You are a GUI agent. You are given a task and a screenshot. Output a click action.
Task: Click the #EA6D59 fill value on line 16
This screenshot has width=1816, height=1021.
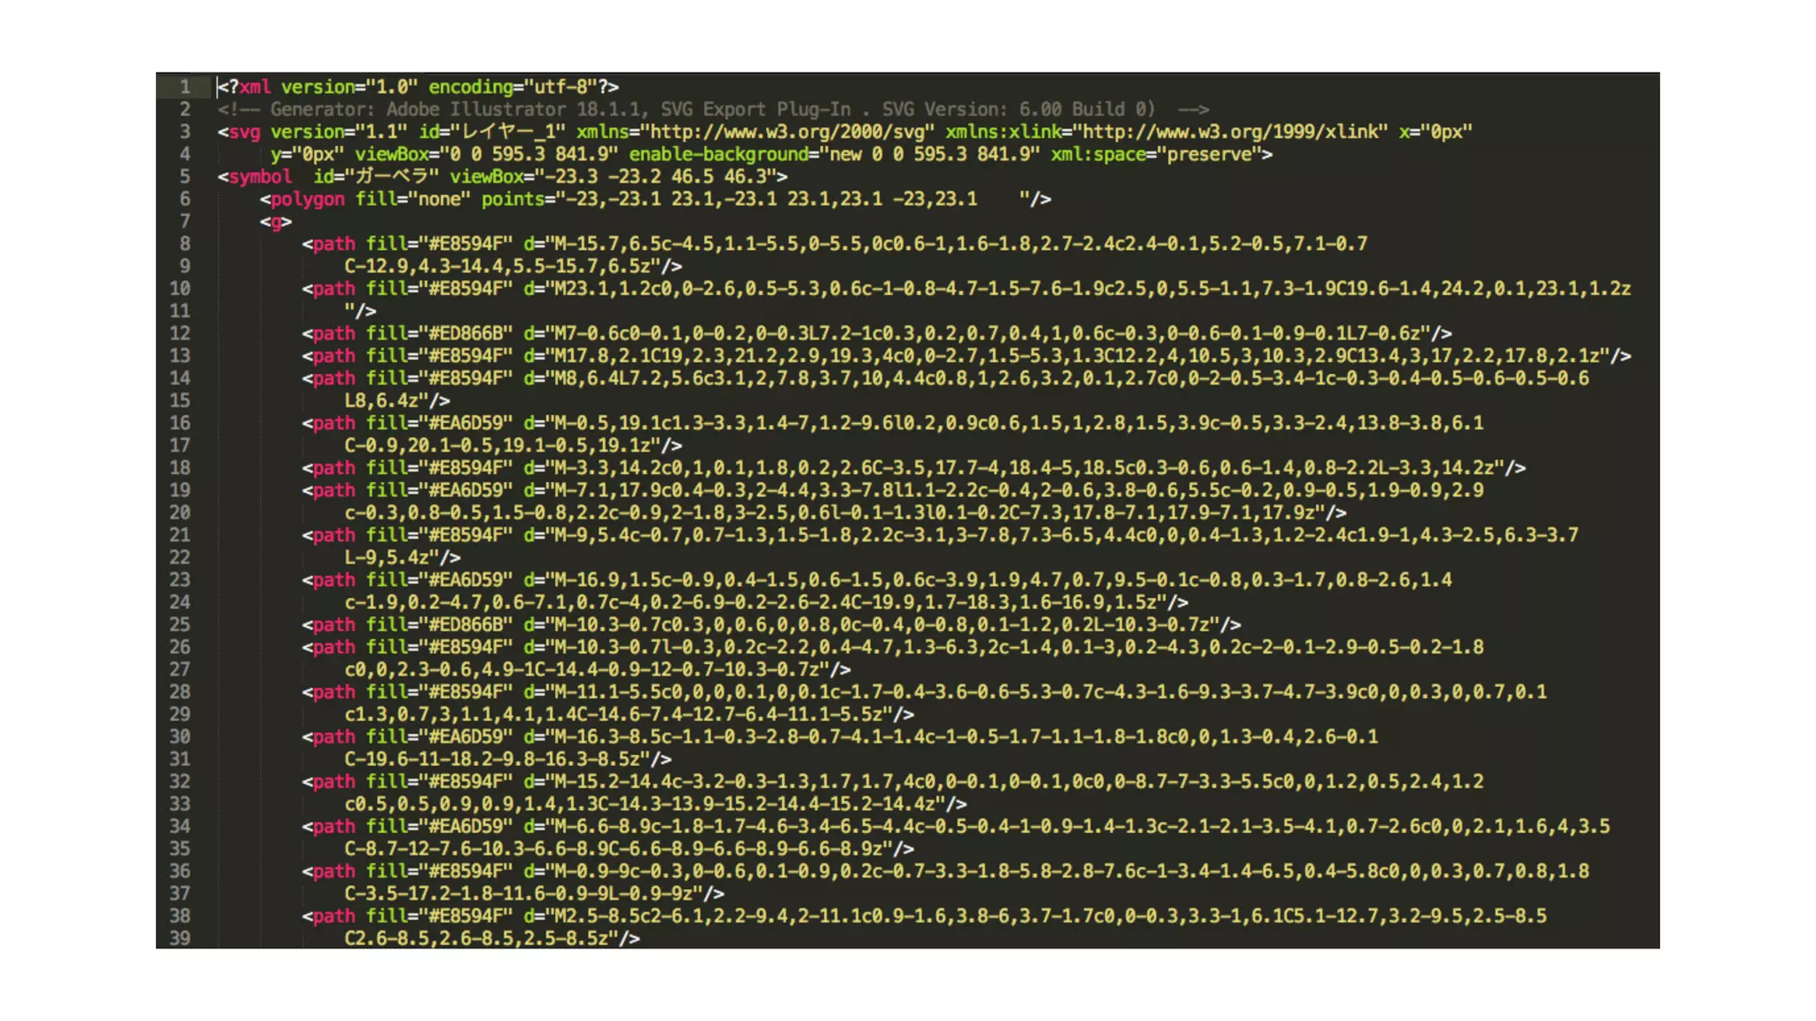click(465, 424)
